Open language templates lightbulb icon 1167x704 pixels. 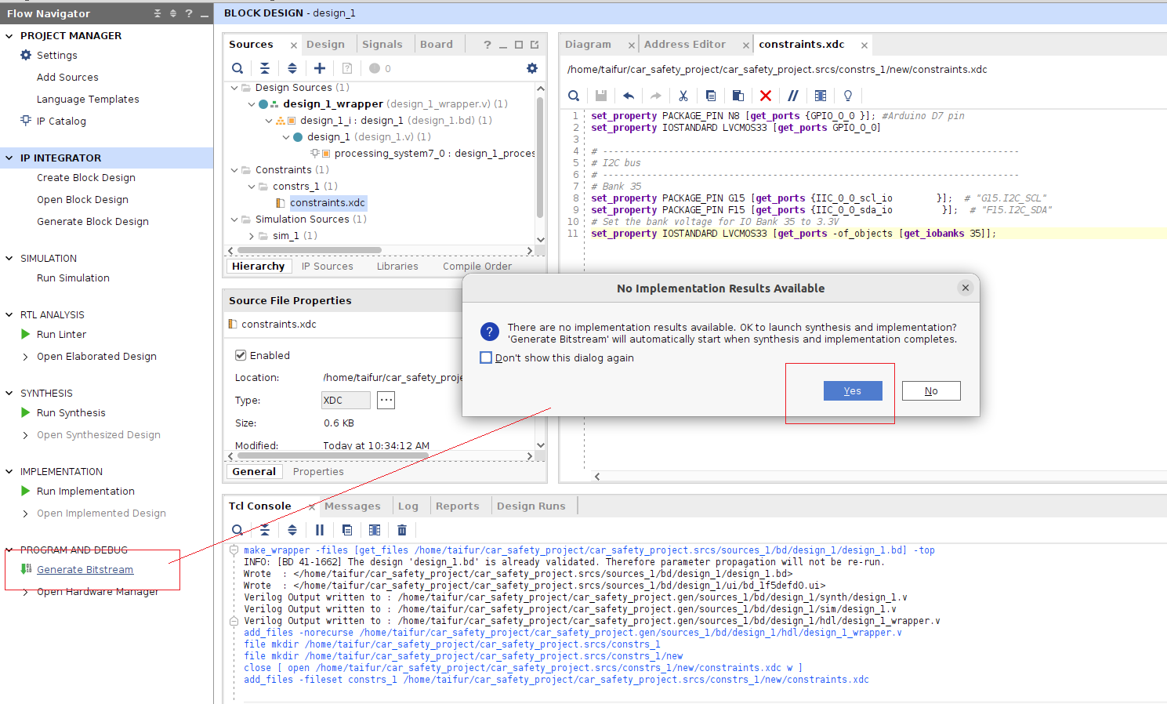[848, 96]
